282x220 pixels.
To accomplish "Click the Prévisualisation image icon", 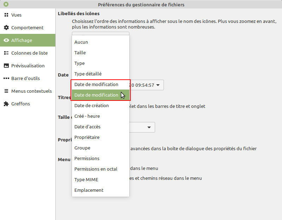I will click(6, 66).
